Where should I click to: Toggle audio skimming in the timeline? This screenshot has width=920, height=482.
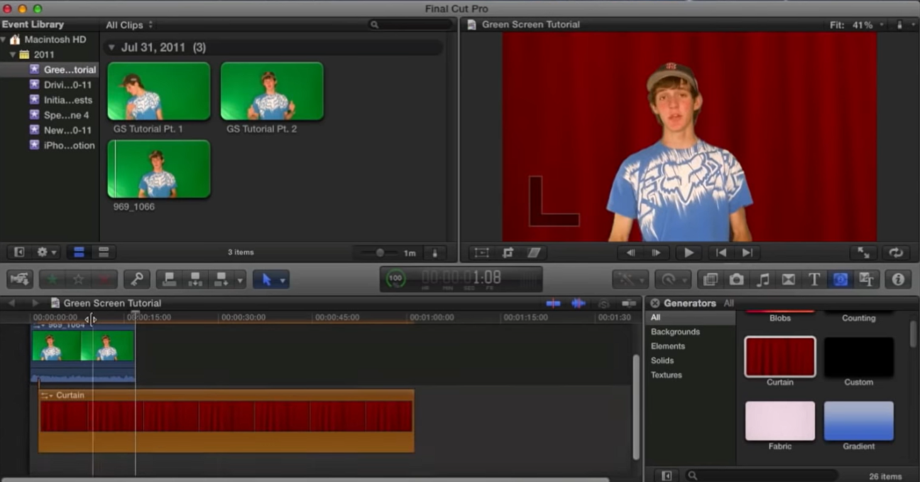[x=578, y=303]
